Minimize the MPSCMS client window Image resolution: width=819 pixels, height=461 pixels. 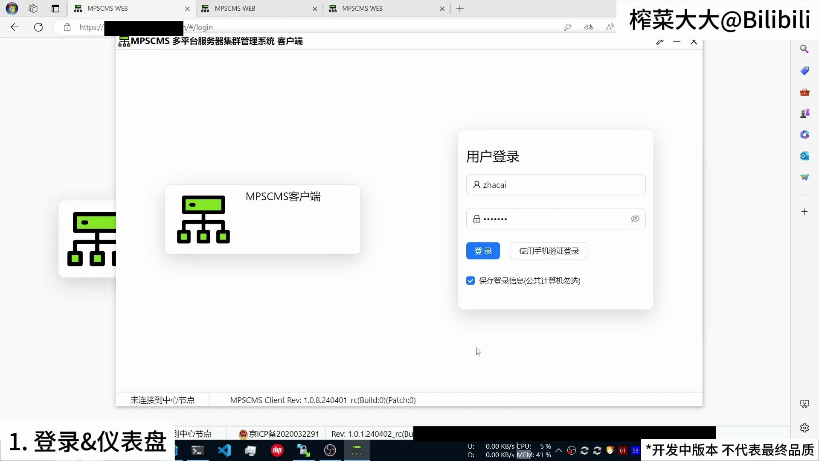tap(677, 41)
